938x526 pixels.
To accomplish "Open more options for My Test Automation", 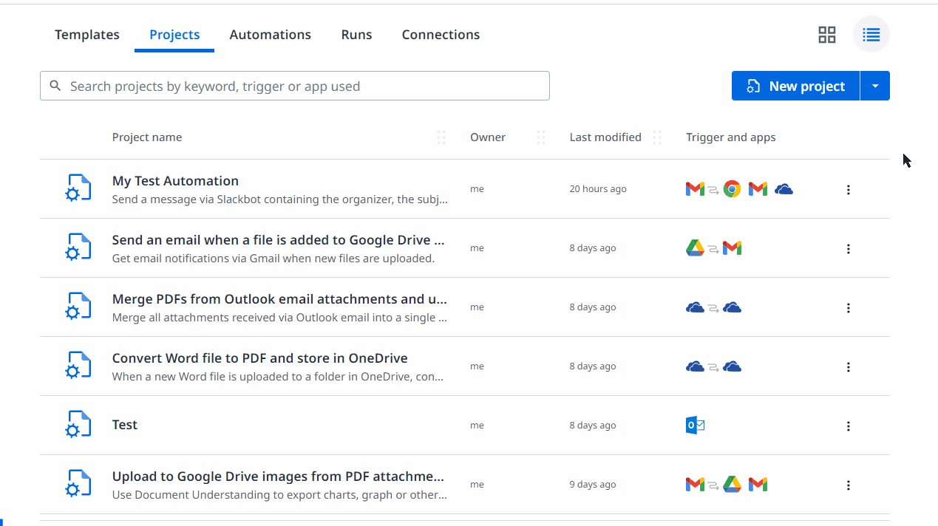I will coord(848,190).
